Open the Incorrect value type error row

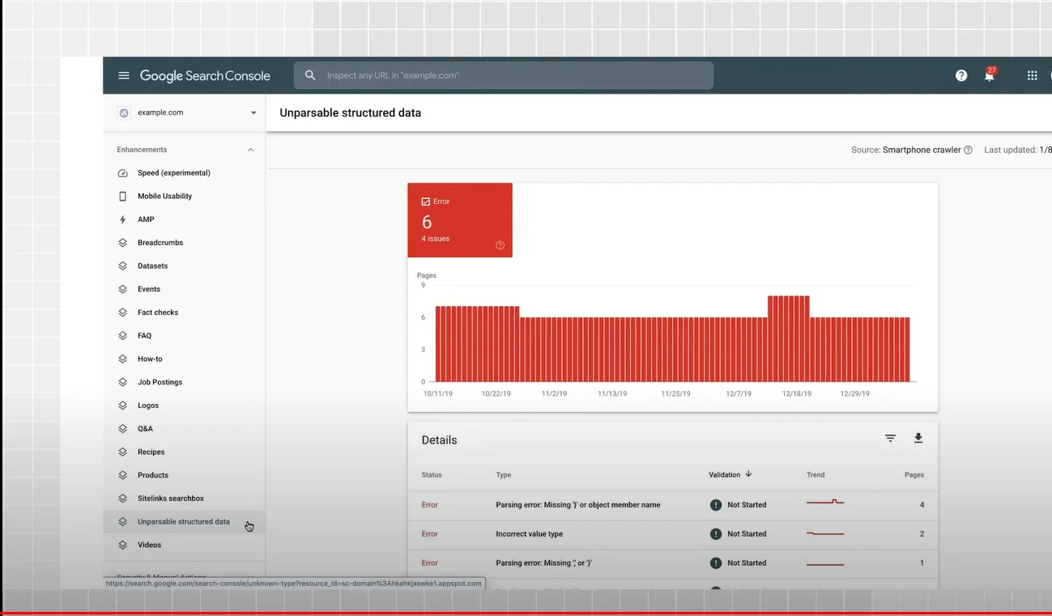(673, 533)
